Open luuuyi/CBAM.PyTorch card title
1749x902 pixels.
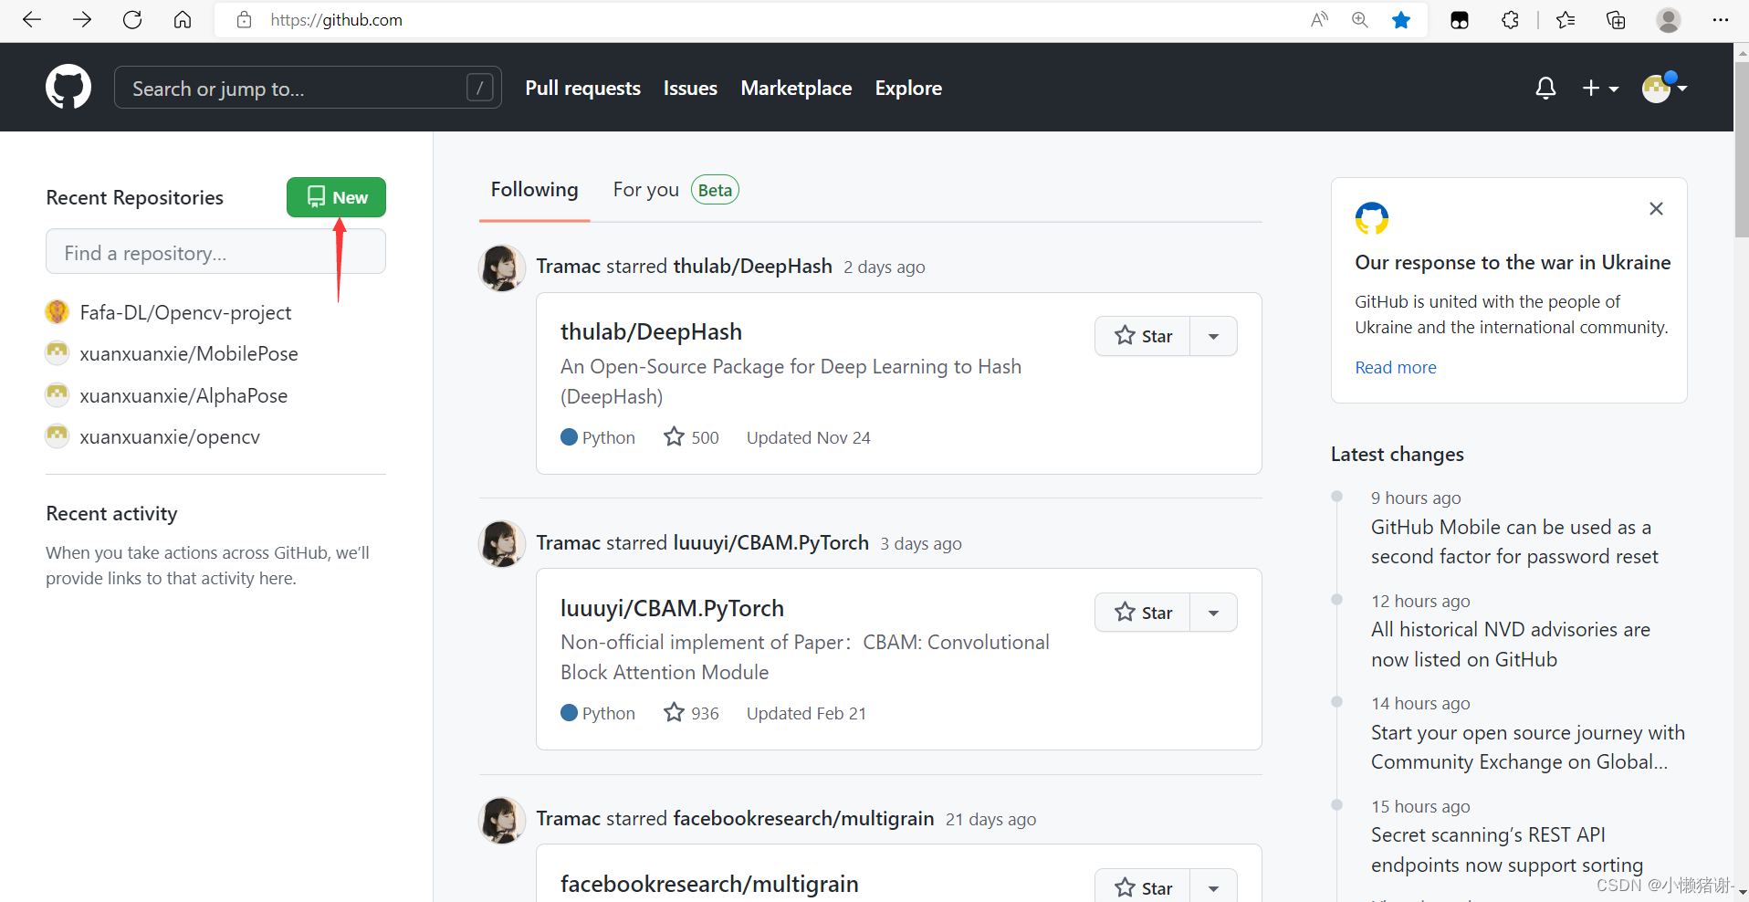(672, 608)
